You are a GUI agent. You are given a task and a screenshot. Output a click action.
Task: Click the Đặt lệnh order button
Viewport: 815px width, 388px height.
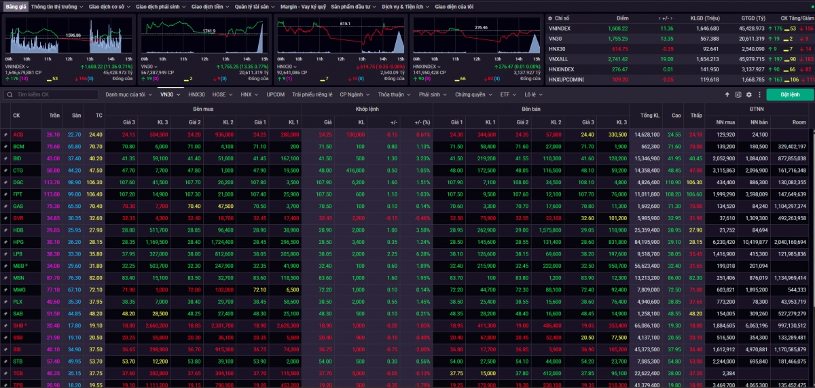pos(790,94)
